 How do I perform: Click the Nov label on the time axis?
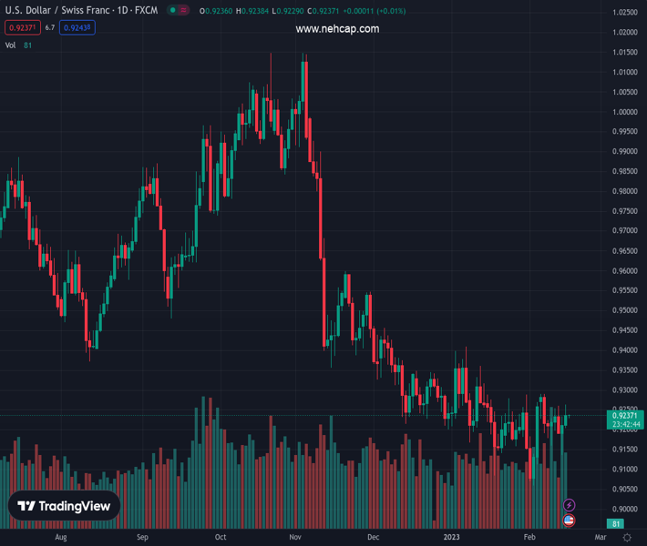coord(295,538)
